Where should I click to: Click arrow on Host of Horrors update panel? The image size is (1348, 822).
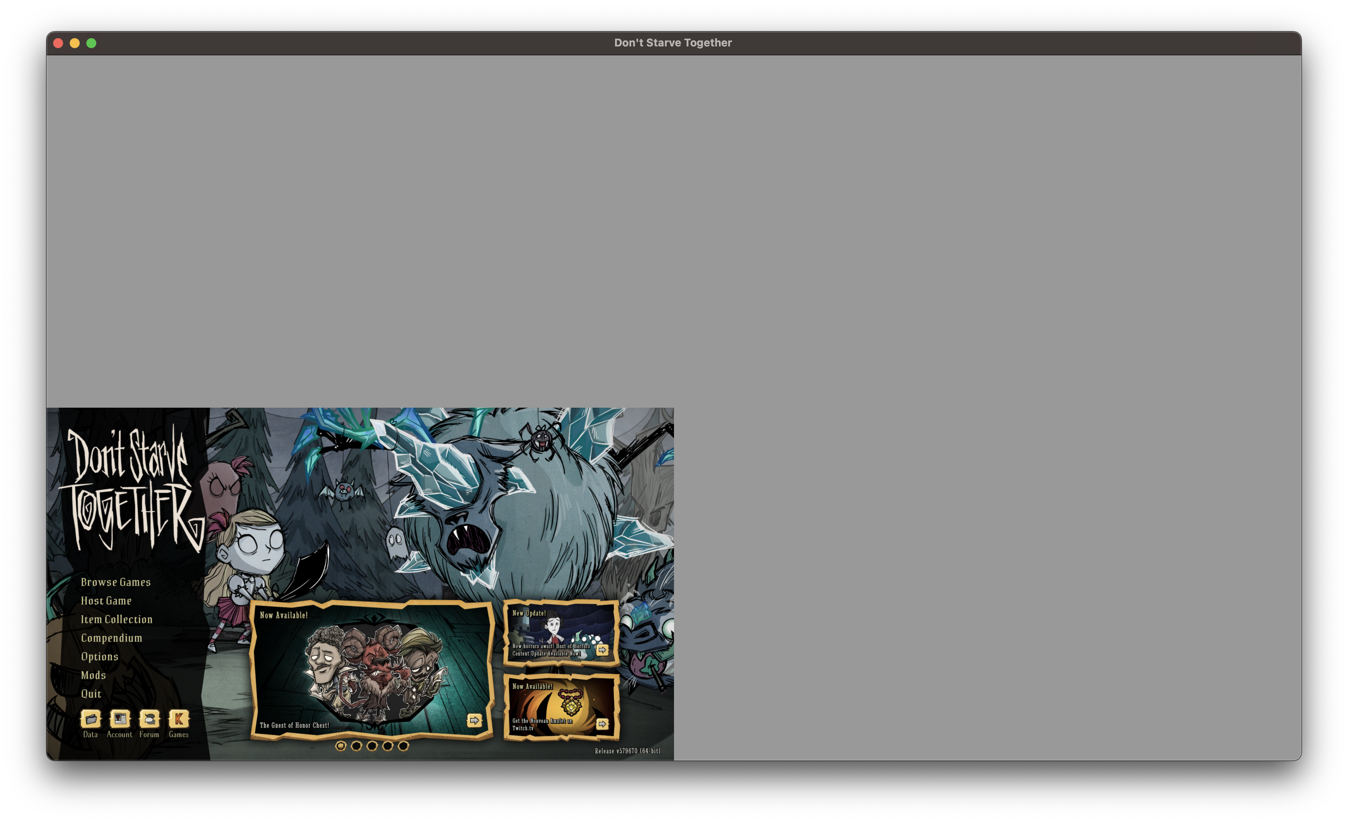pos(602,650)
